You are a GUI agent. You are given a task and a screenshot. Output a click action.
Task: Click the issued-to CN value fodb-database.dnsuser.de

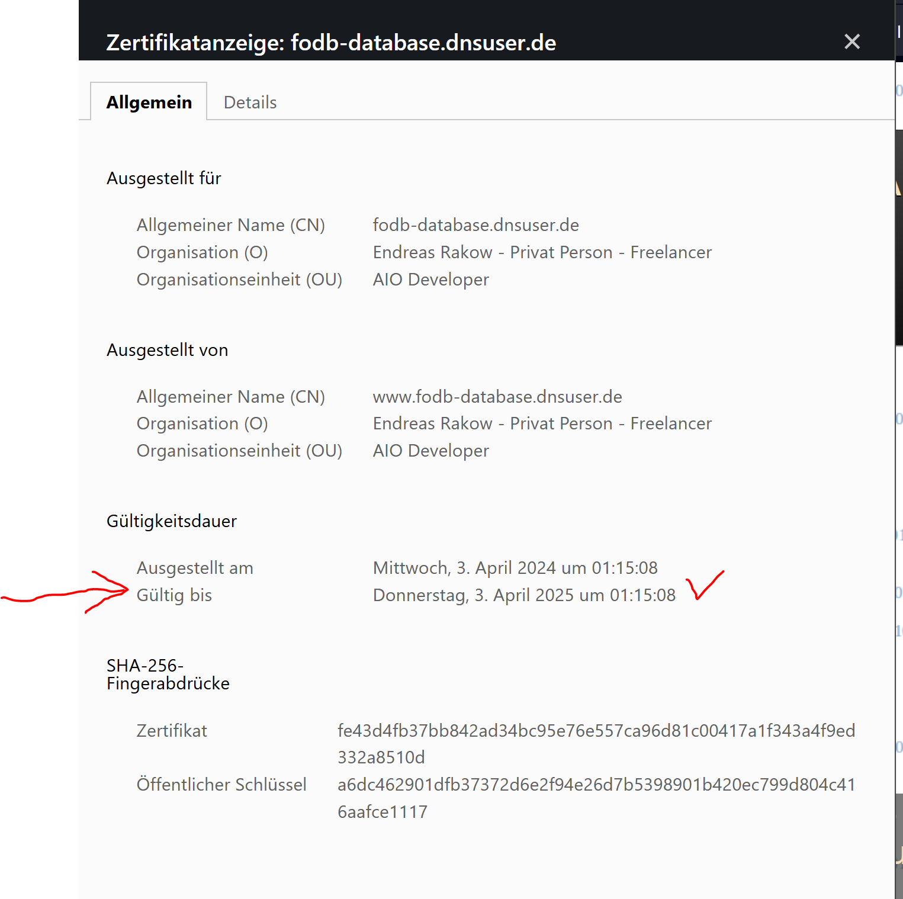pyautogui.click(x=475, y=225)
